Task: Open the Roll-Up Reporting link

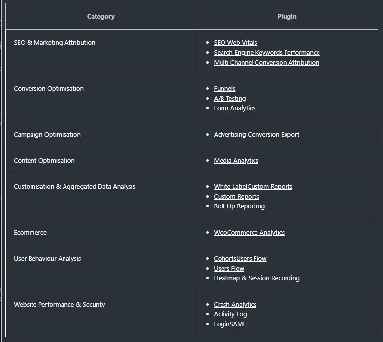Action: click(239, 206)
